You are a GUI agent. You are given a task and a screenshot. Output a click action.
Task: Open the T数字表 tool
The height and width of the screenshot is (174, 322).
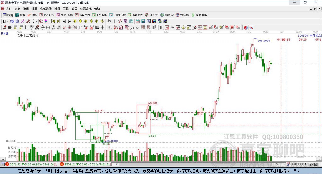coord(135,15)
